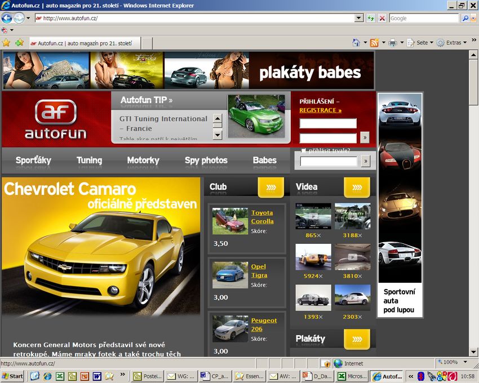Submit site search with its arrow button

coord(365,161)
